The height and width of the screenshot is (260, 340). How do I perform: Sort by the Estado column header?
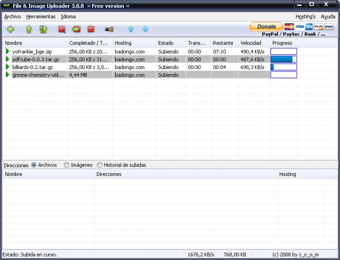click(171, 43)
